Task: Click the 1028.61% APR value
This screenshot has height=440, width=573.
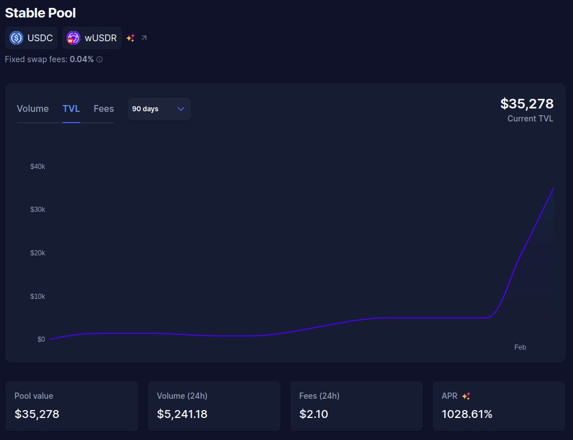Action: 467,414
